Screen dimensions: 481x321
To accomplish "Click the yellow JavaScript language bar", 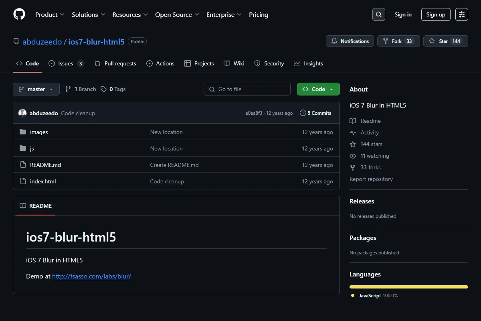I will click(x=409, y=287).
